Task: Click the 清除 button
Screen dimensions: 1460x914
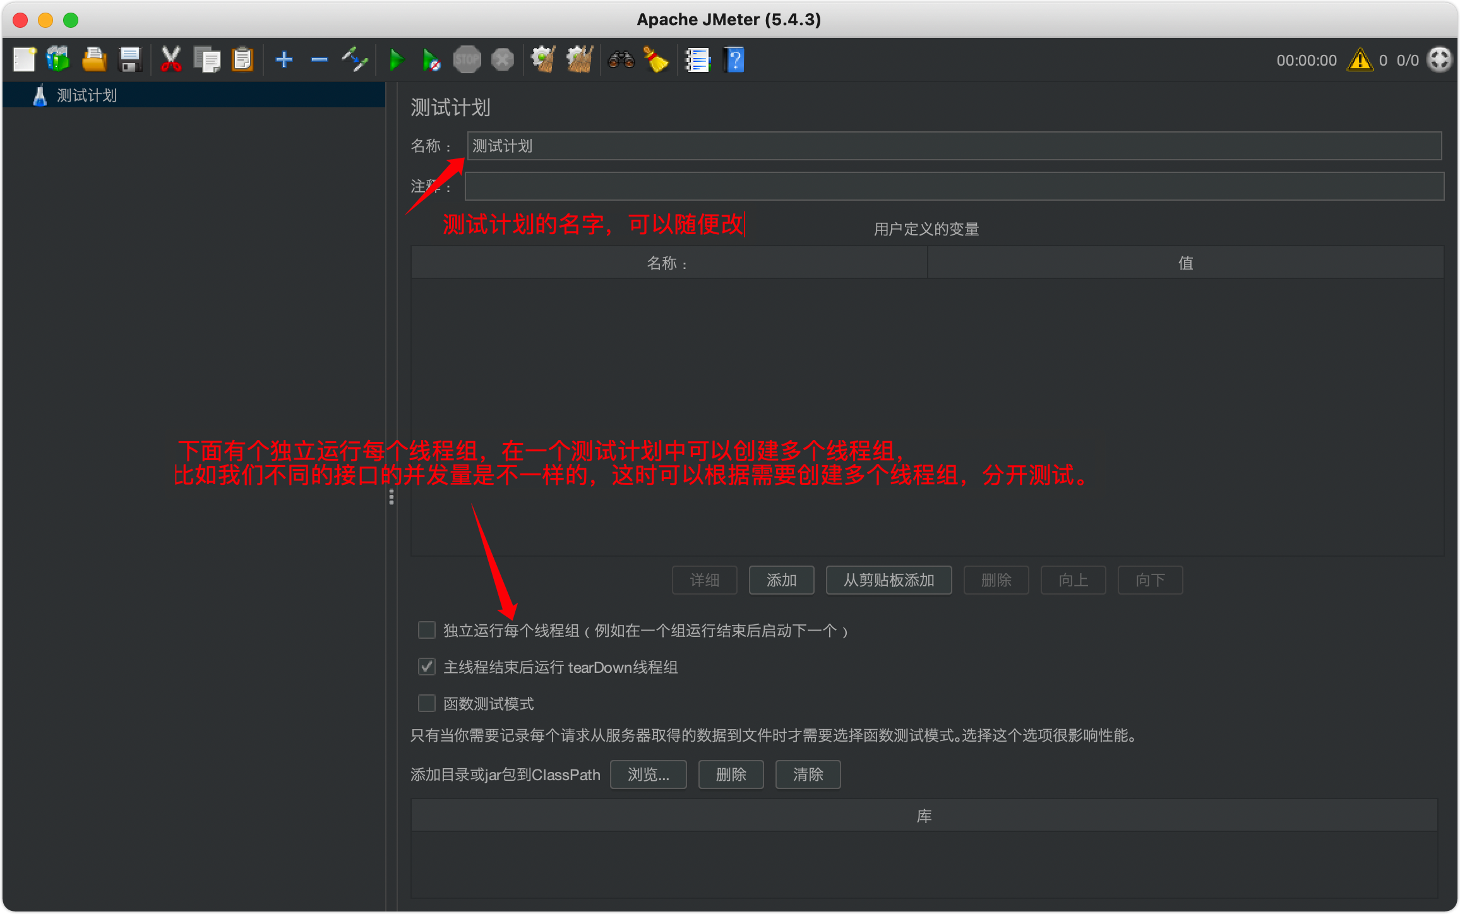Action: (808, 774)
